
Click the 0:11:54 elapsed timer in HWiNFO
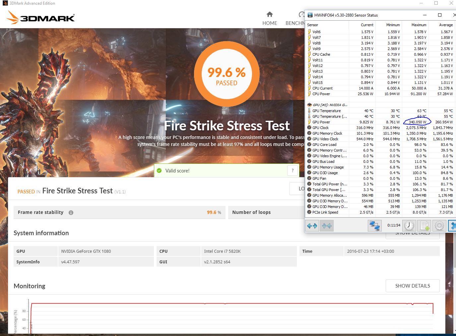[x=394, y=226]
